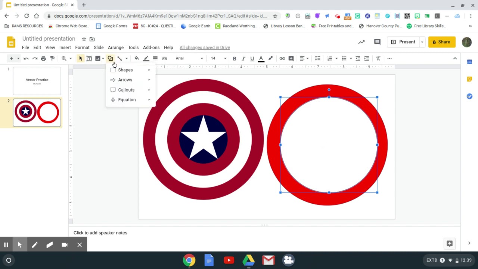
Task: Click to add speaker notes field
Action: coord(100,233)
